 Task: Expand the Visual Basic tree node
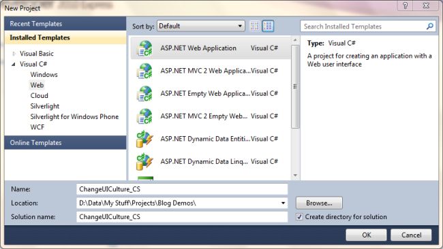(x=14, y=53)
